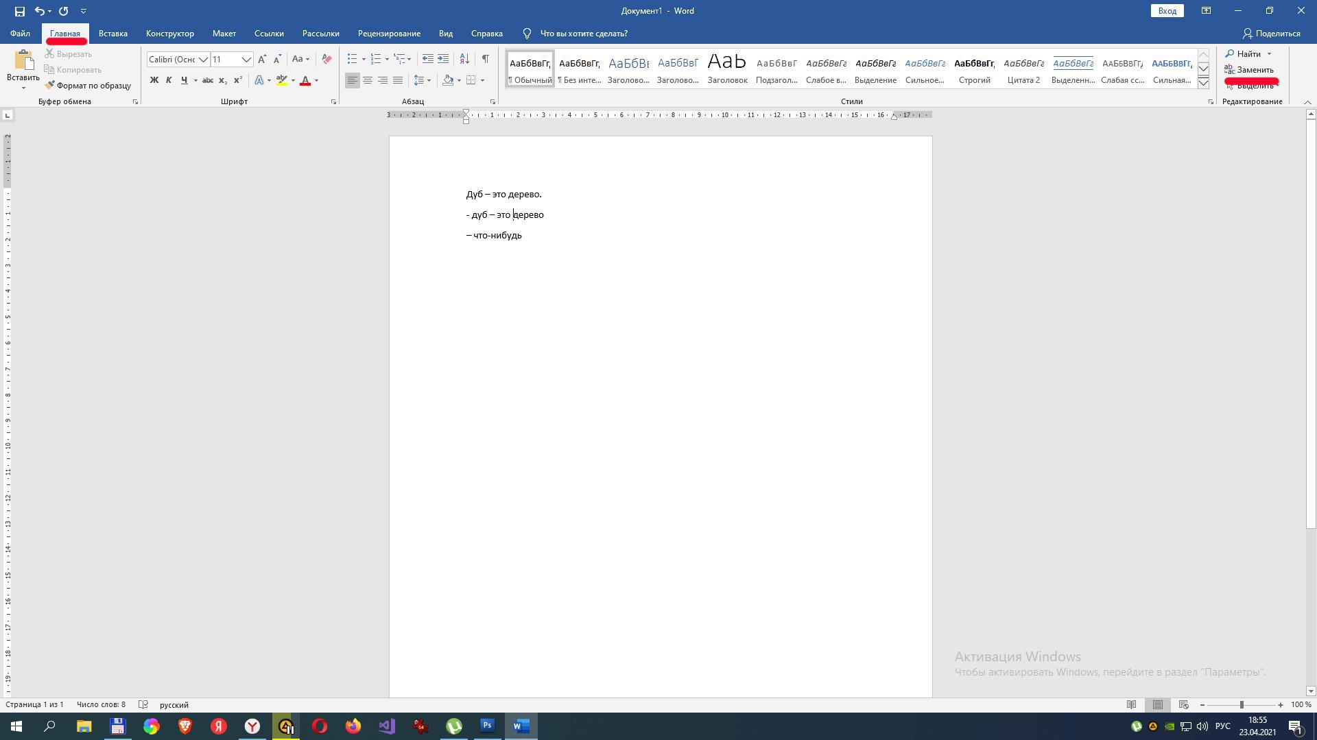
Task: Click the increase font size icon
Action: tap(262, 59)
